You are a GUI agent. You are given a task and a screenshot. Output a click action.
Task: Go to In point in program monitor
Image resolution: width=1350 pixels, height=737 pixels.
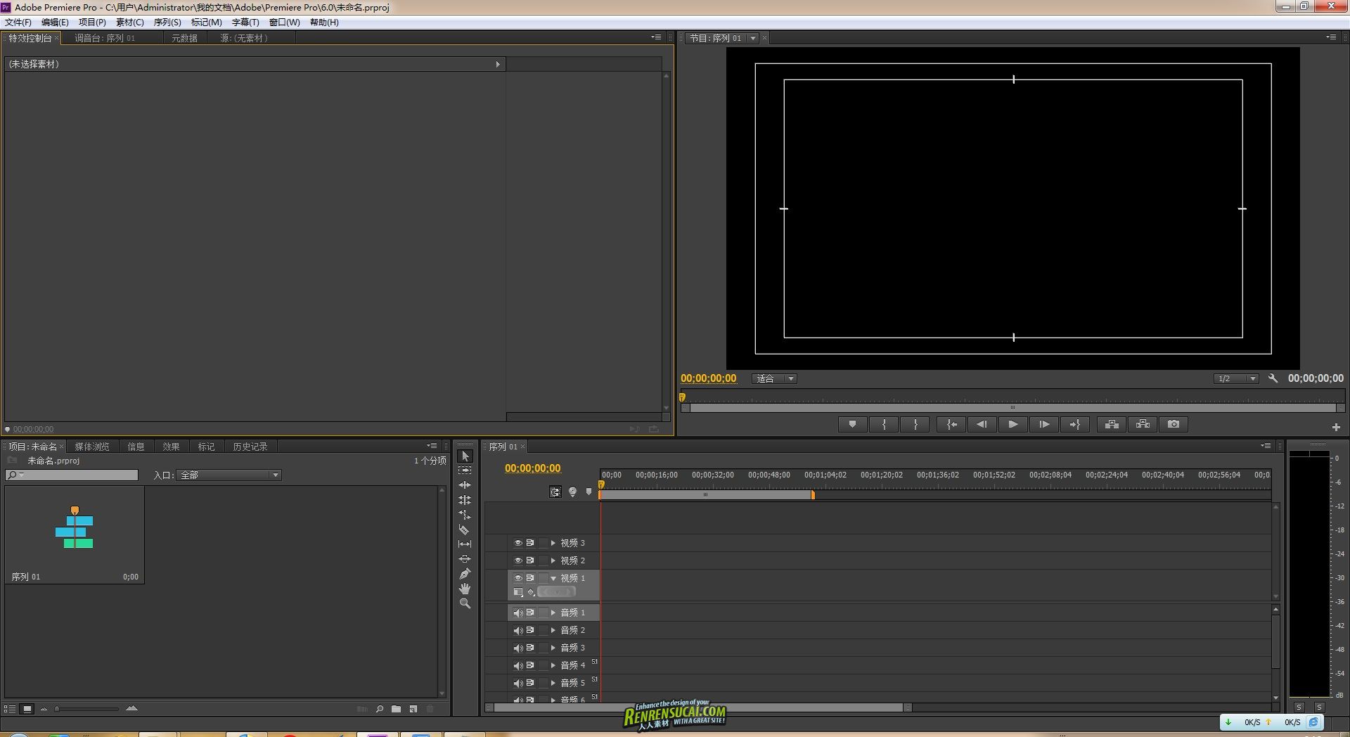click(x=951, y=424)
